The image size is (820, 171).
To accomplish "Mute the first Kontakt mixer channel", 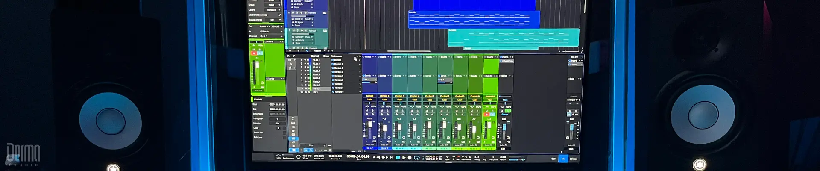I will (367, 111).
